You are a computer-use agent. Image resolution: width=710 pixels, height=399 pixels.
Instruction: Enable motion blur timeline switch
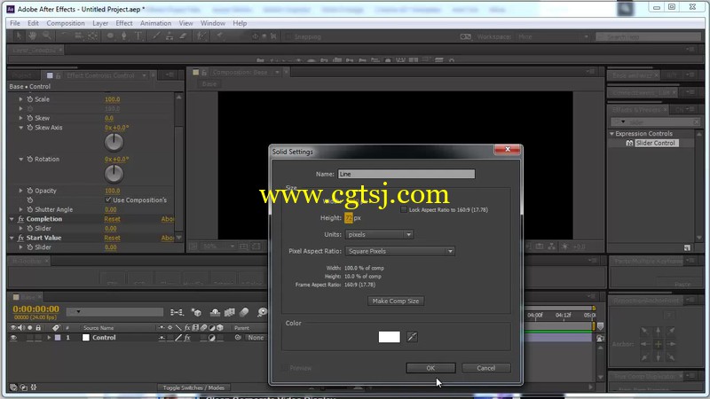[x=245, y=312]
